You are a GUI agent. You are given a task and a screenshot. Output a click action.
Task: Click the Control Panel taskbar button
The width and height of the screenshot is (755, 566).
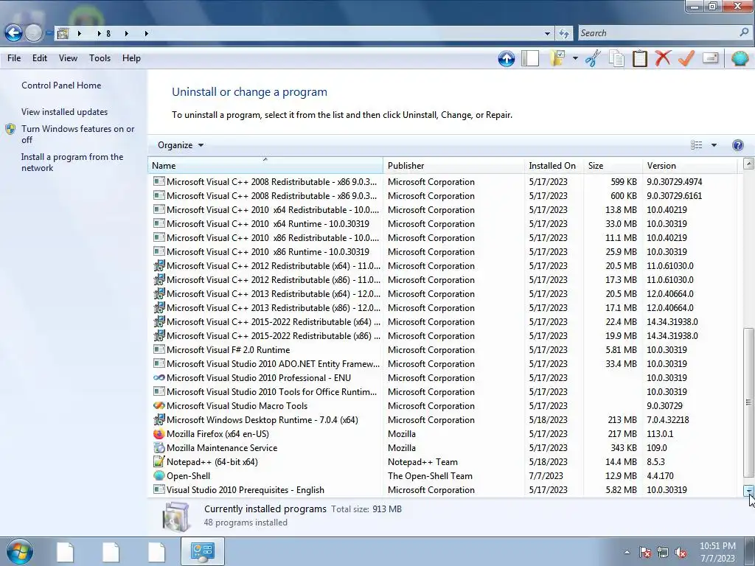[x=202, y=551]
